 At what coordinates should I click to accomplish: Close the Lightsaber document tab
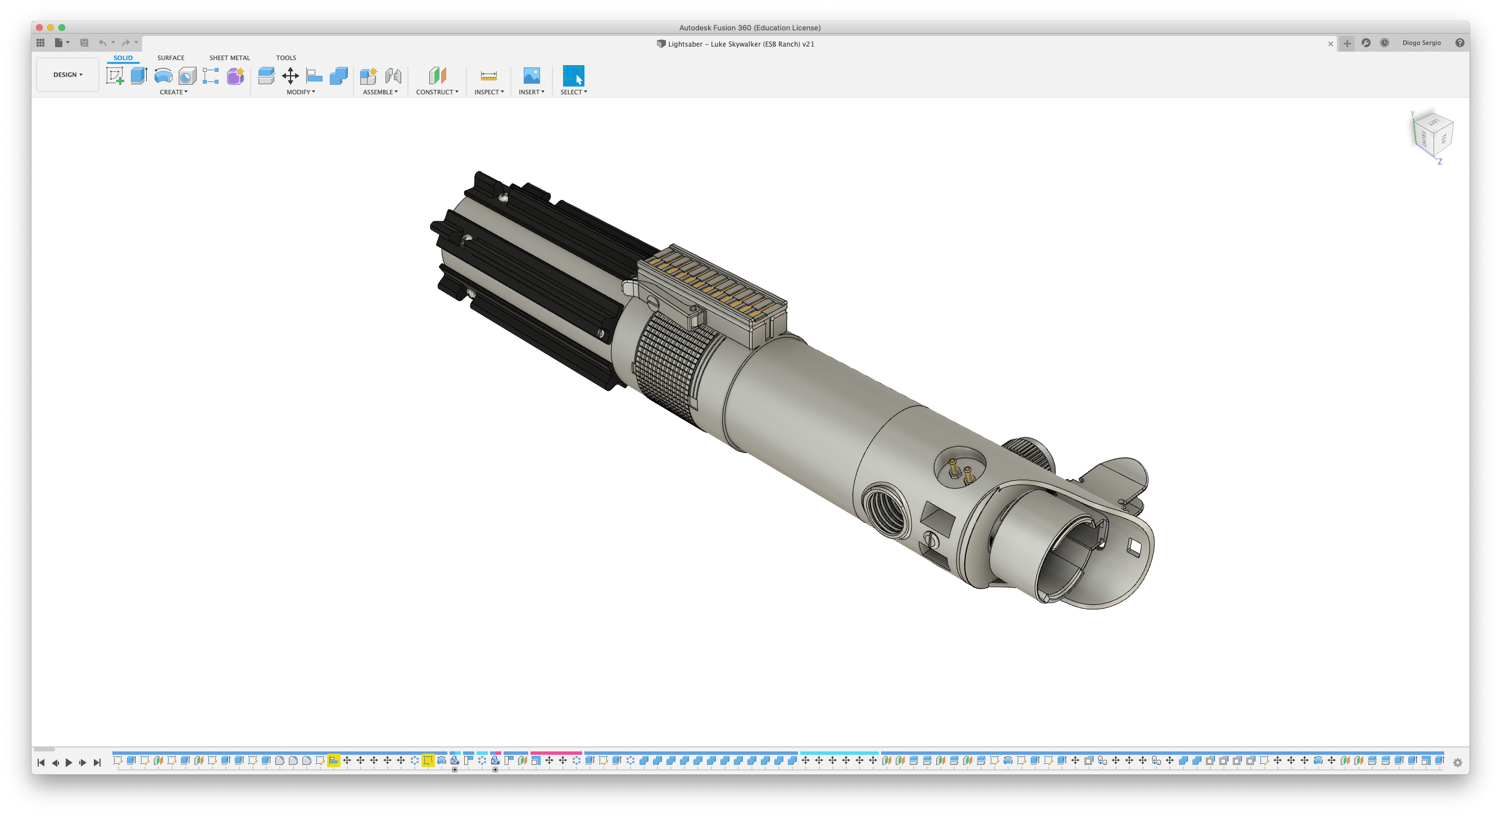(1330, 44)
